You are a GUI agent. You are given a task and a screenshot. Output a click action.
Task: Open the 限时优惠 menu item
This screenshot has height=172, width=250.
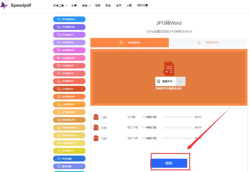tap(143, 6)
